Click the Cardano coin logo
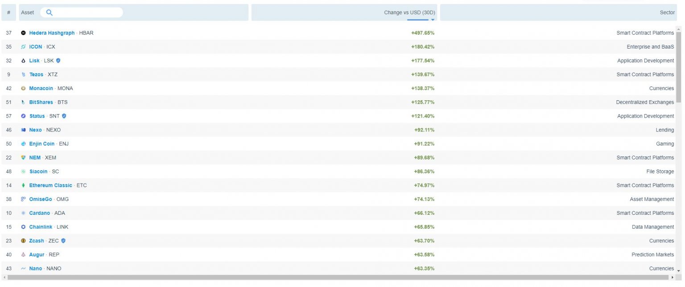Screen dimensions: 685x287 tap(24, 213)
